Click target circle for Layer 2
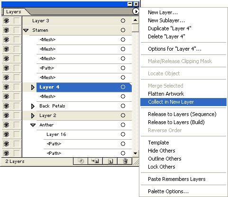The height and width of the screenshot is (197, 228). coord(123,116)
